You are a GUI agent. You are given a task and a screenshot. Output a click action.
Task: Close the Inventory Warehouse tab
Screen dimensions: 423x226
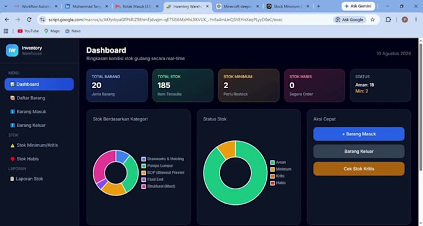click(207, 6)
